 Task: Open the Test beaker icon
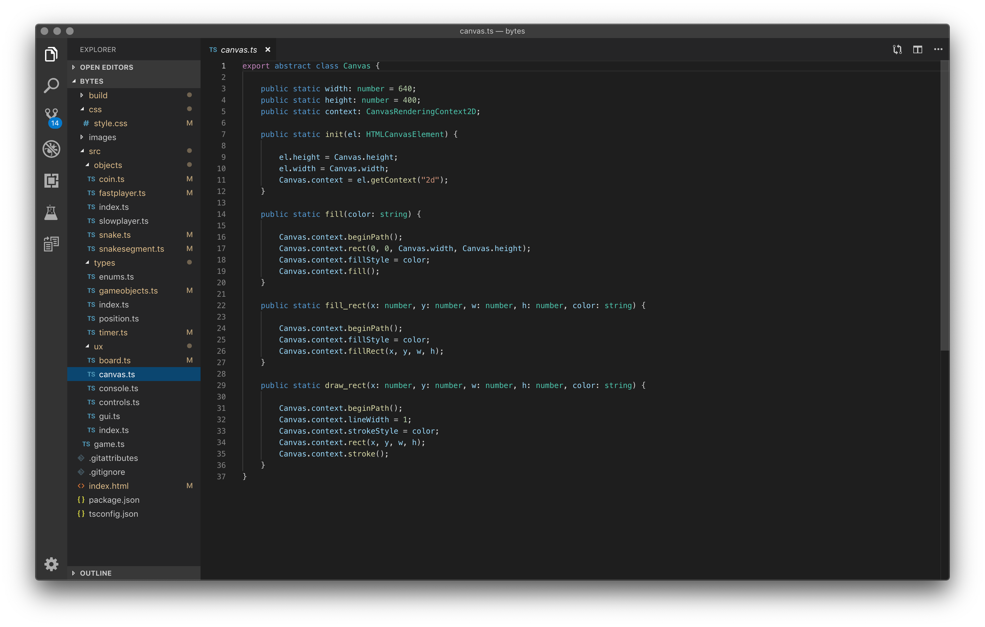(x=51, y=212)
